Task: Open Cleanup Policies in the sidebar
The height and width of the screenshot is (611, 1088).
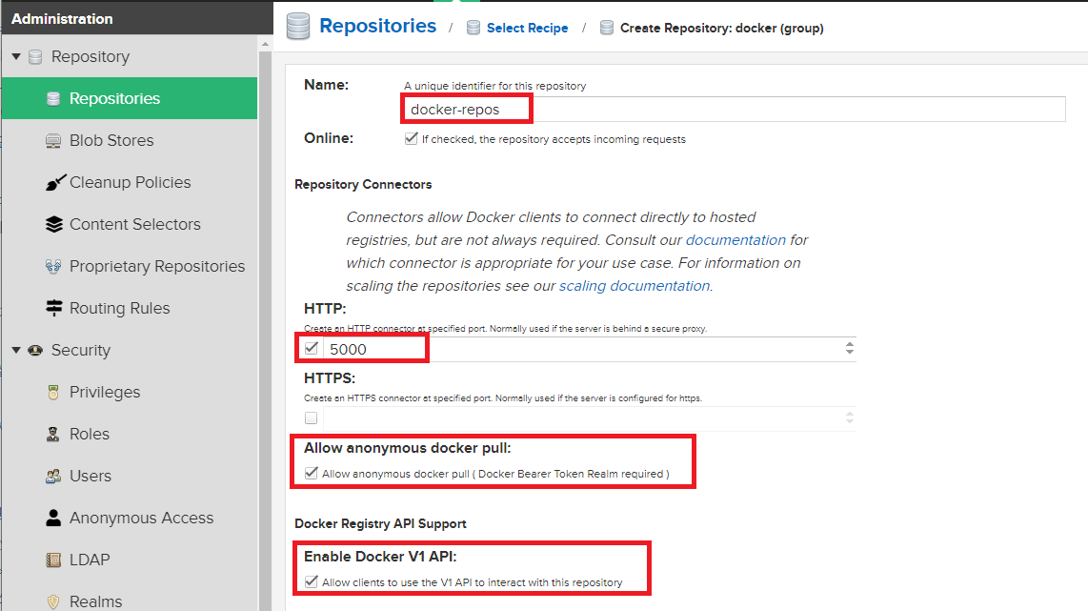Action: pyautogui.click(x=129, y=182)
